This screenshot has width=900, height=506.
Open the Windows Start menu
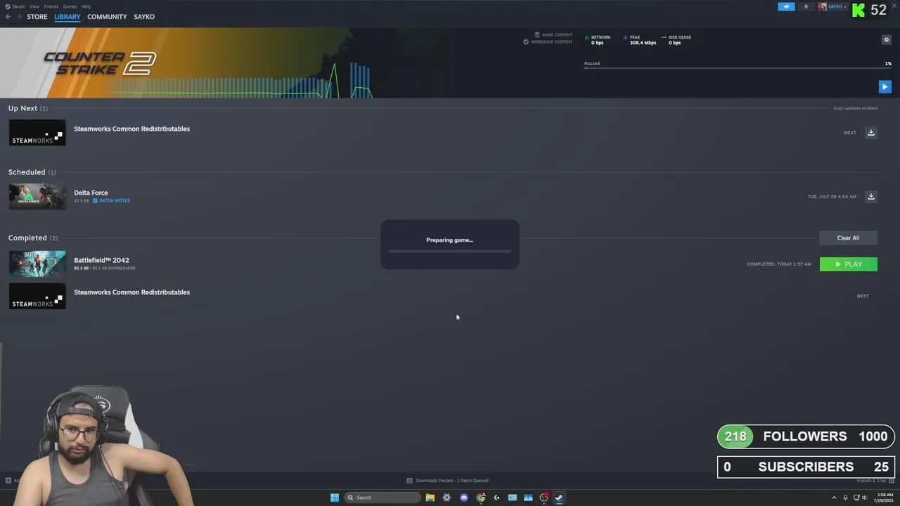(335, 498)
